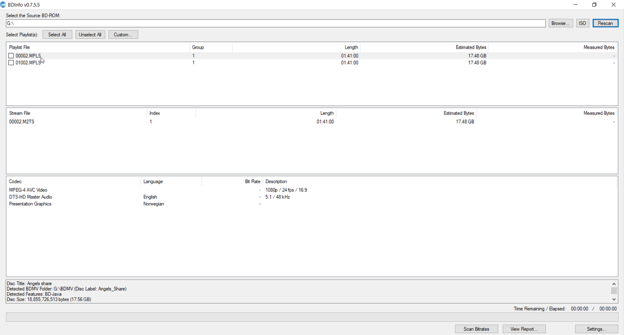Open the Settings... button
Screen dimensions: 624x335
pyautogui.click(x=596, y=329)
